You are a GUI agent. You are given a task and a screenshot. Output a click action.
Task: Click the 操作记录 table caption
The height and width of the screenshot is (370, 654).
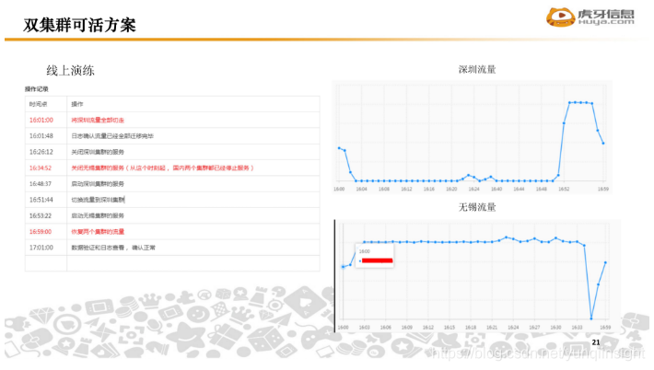36,88
